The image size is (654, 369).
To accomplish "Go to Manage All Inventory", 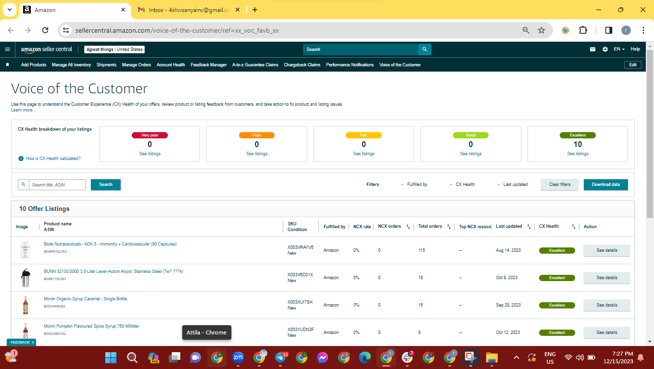I will click(x=71, y=65).
